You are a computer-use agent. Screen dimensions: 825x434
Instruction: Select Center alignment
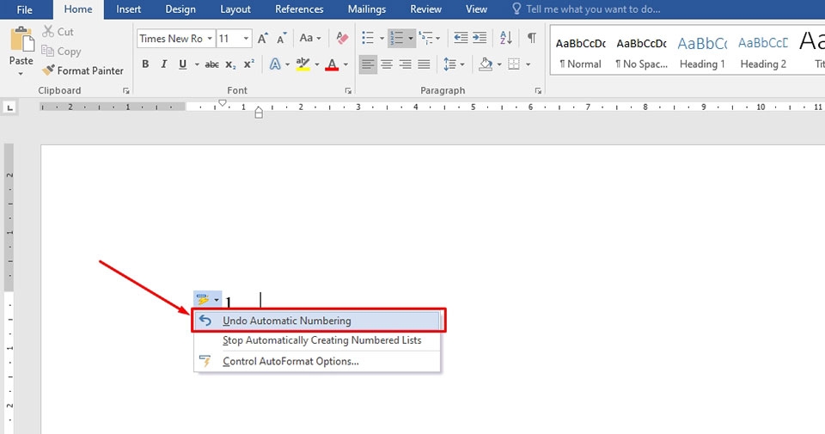[x=387, y=64]
